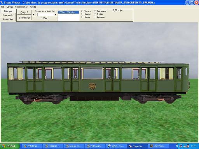199x149 pixels.
Task: Open the Matériels taskbar window
Action: (x=95, y=146)
